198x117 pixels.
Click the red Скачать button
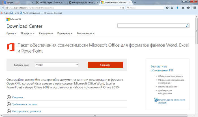[105, 65]
